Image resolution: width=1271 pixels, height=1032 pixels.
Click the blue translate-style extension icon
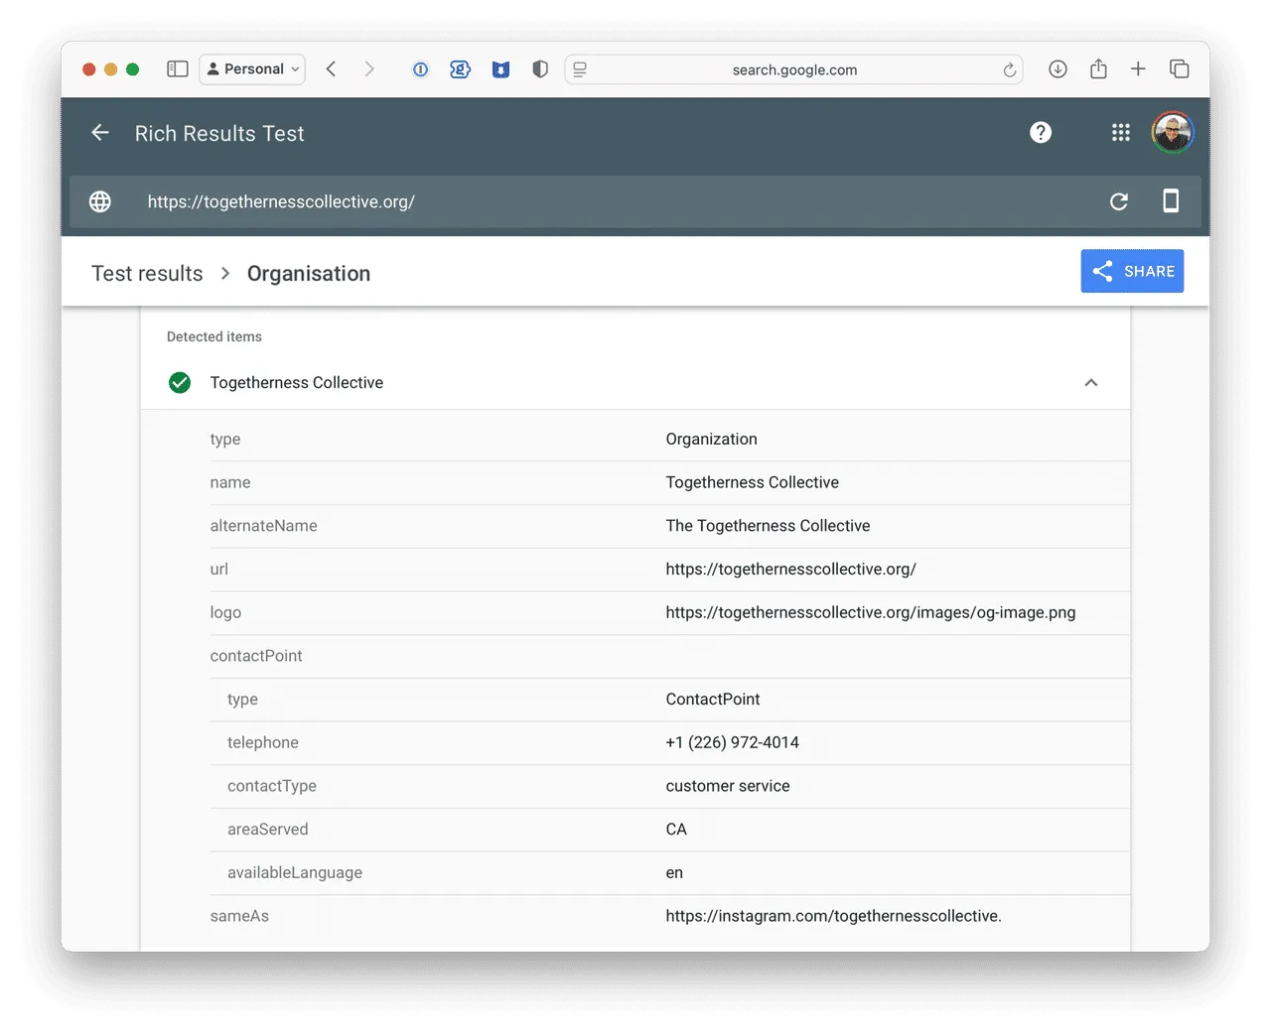[460, 69]
